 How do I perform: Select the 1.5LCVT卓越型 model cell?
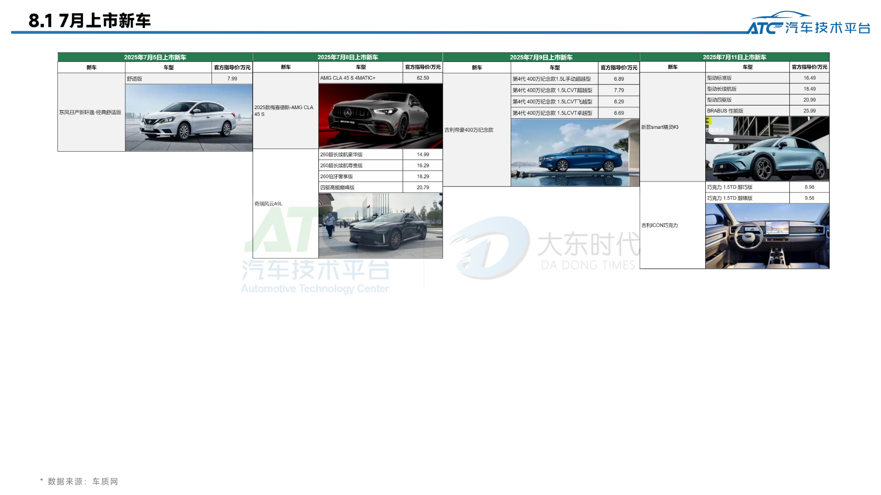555,113
